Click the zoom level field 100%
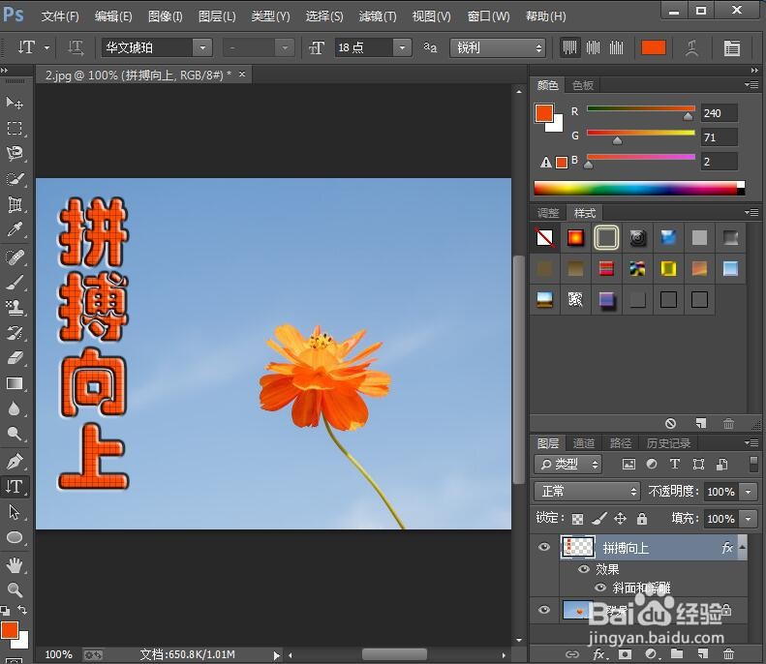This screenshot has width=766, height=664. [x=58, y=654]
